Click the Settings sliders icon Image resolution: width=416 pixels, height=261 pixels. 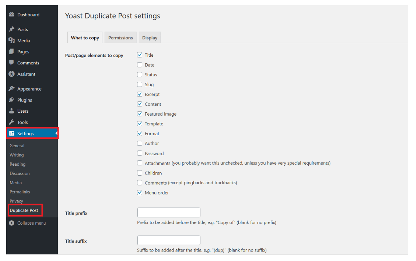(x=11, y=133)
